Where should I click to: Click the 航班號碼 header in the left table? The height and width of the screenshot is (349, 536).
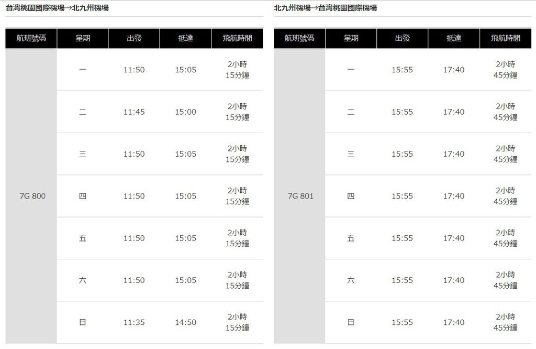31,38
